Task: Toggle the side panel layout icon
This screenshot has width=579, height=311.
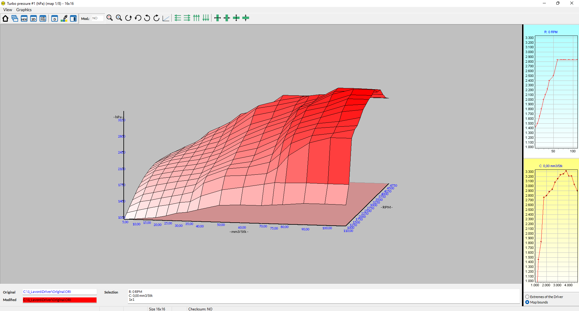Action: coord(73,18)
